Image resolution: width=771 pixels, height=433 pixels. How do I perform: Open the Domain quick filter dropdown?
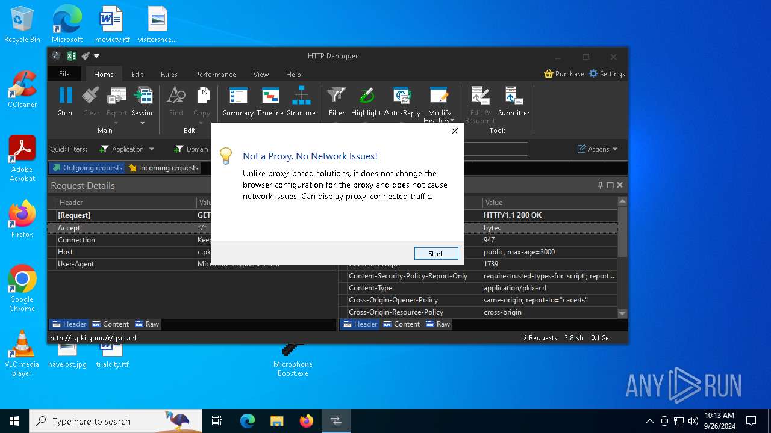(191, 149)
